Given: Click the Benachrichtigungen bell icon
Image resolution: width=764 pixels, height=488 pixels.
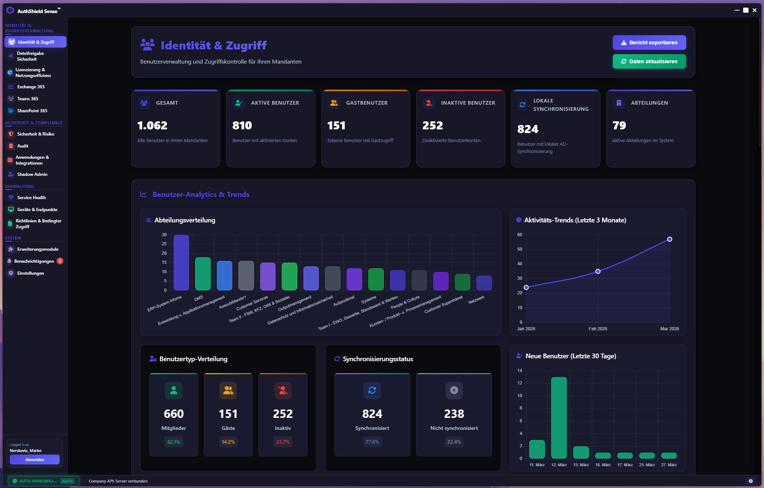Looking at the screenshot, I should (x=9, y=261).
